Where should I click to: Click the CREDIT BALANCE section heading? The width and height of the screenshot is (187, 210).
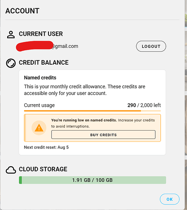[x=44, y=63]
